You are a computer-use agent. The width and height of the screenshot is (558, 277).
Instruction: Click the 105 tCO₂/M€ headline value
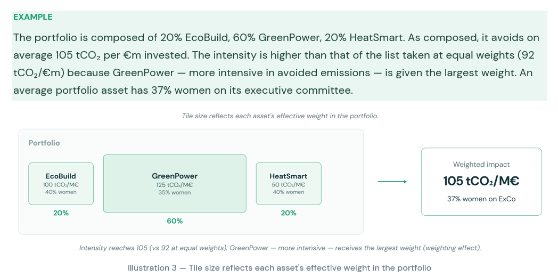pos(481,181)
